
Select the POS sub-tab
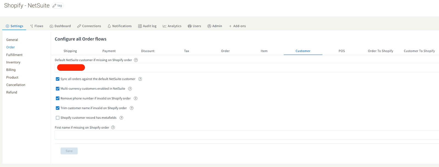tap(342, 51)
